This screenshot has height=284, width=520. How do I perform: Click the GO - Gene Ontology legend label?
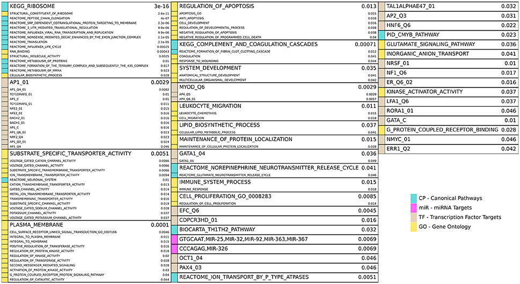[x=445, y=227]
